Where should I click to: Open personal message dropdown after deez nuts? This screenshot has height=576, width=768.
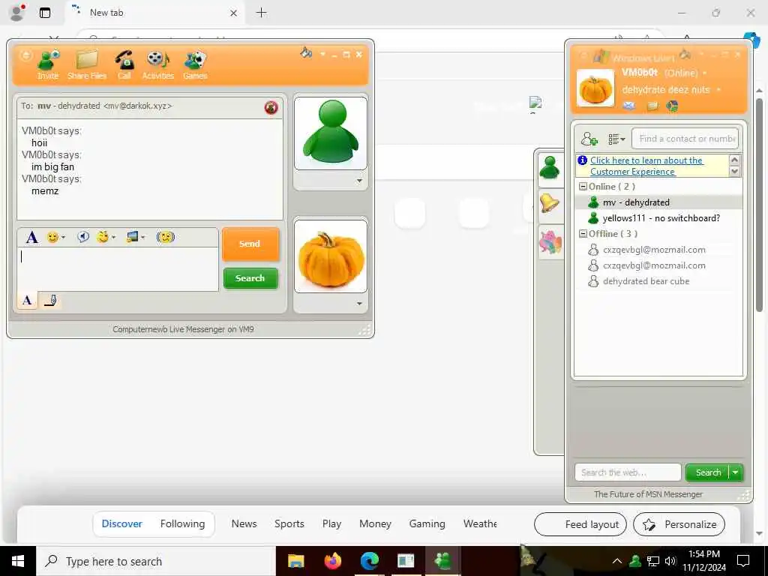tap(718, 90)
